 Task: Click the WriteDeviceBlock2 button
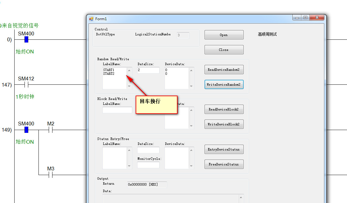tap(224, 124)
